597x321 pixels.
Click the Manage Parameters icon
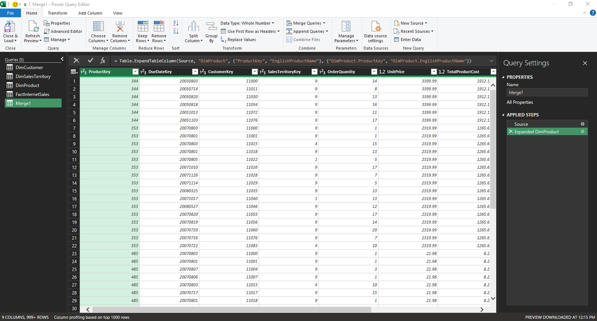pyautogui.click(x=346, y=27)
